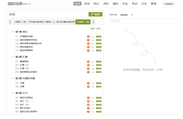
Task: Click the completion progress bar for 3.2 支票
Action: [x=99, y=87]
